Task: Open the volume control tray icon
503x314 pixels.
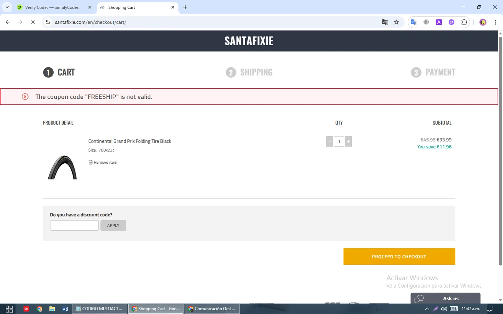Action: (x=444, y=309)
